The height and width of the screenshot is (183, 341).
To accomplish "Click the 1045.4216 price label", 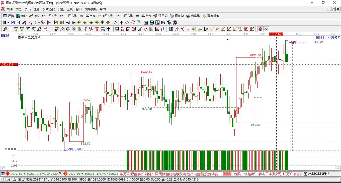I will 9,64.
